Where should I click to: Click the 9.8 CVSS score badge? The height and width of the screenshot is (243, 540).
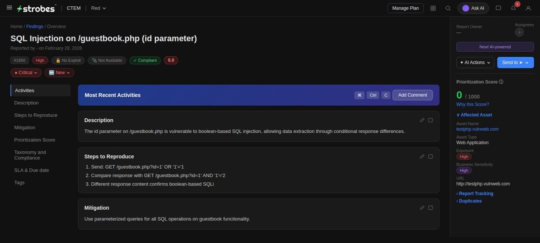[171, 60]
